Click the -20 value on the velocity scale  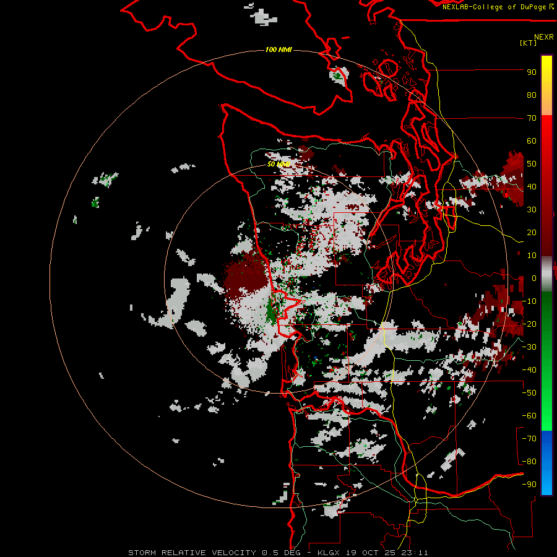tap(529, 324)
